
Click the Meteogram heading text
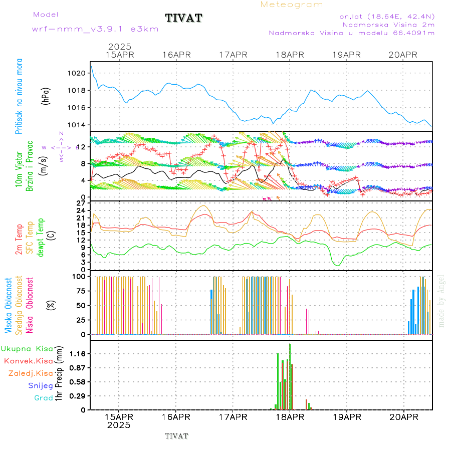click(292, 5)
